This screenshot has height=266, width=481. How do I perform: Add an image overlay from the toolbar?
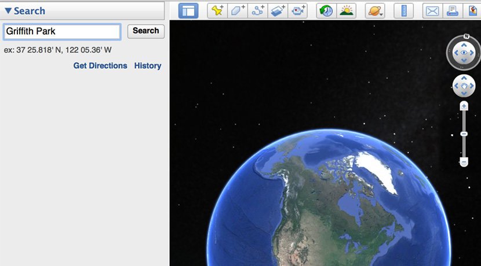[278, 11]
